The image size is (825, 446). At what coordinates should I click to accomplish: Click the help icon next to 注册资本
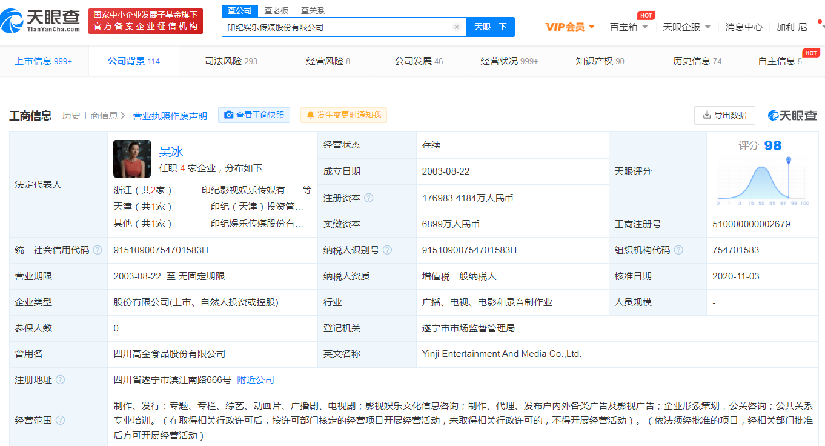368,198
